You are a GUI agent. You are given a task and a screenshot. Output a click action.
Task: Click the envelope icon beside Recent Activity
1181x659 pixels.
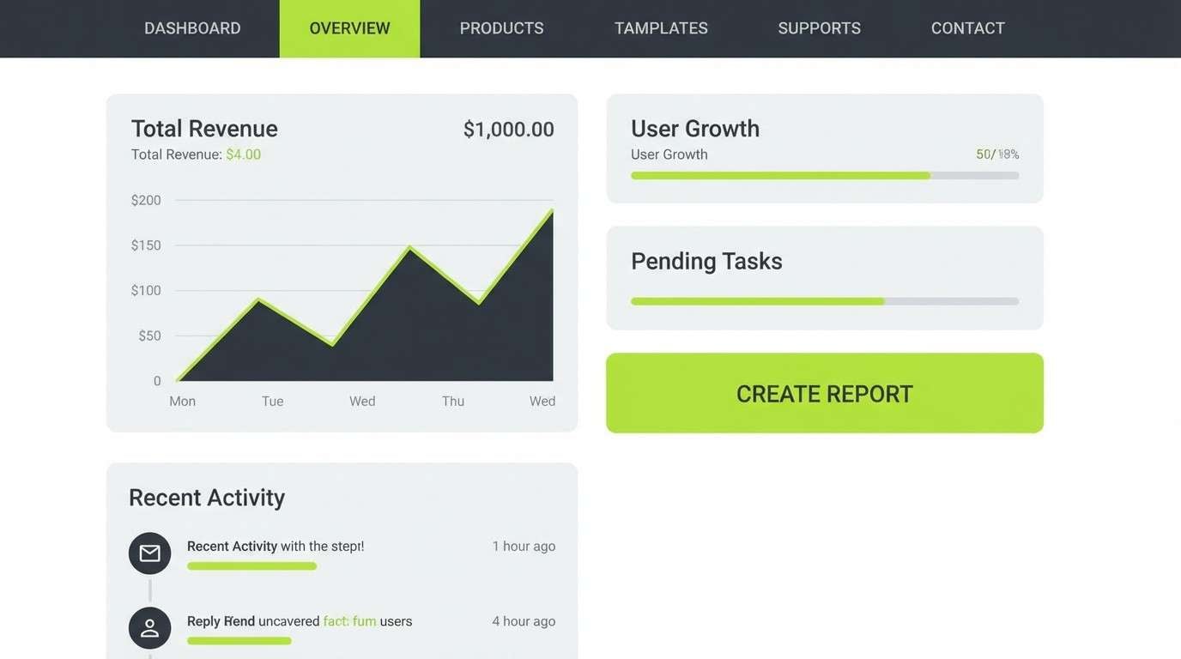click(149, 553)
